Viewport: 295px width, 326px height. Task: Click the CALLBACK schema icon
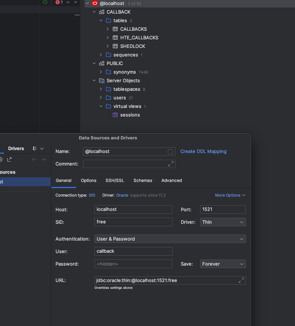click(102, 12)
